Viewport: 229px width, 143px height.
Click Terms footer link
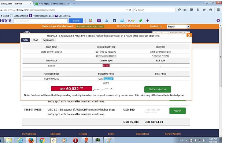pos(111,133)
